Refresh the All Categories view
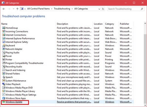Viewport: 147px width, 107px height. point(103,9)
